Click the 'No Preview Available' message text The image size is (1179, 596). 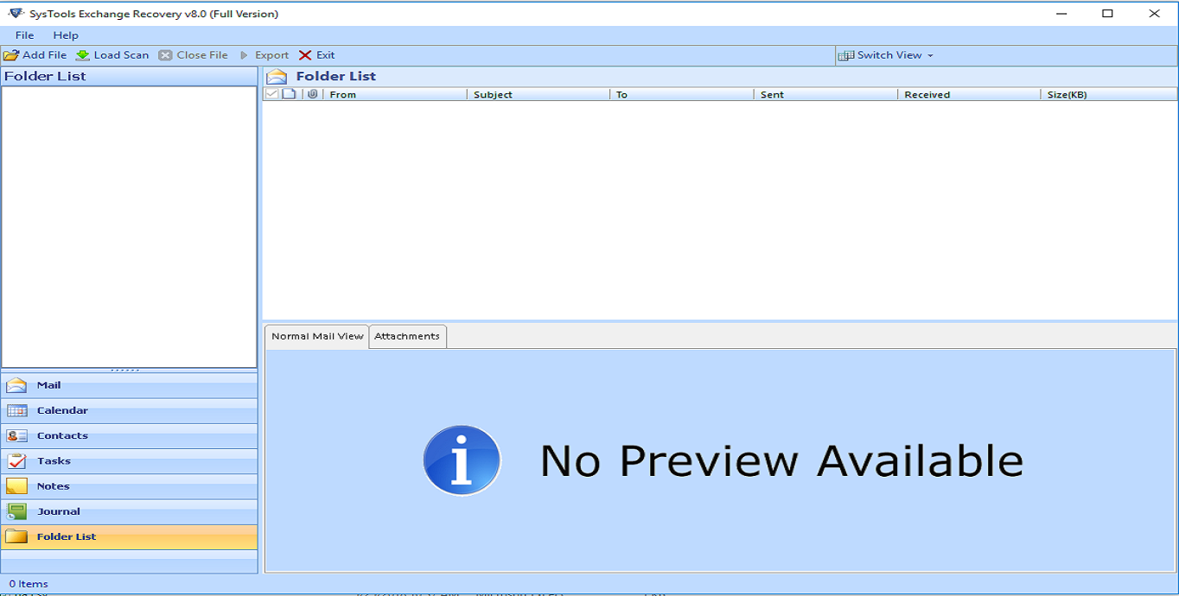pos(781,460)
